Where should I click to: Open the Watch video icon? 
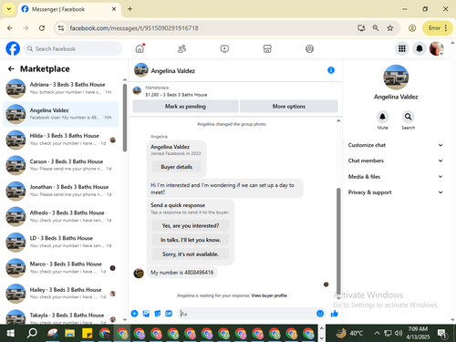pyautogui.click(x=224, y=48)
